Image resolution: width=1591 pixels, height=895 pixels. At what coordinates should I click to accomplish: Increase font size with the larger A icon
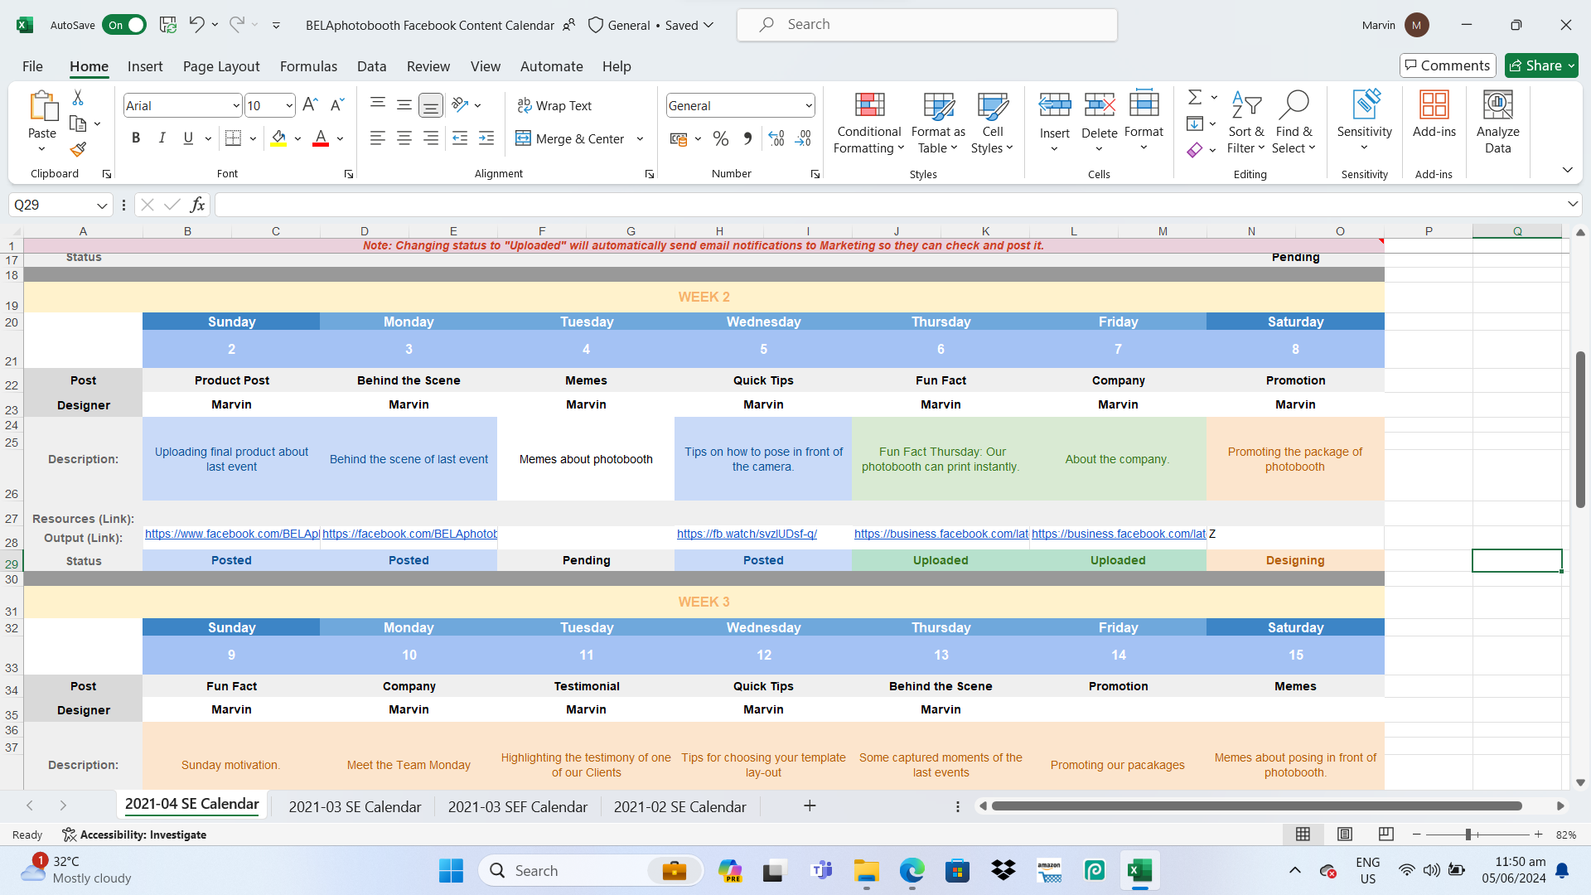(310, 105)
